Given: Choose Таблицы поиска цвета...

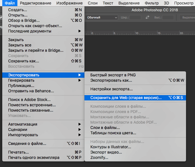Looking at the screenshot, I should click(x=135, y=133).
